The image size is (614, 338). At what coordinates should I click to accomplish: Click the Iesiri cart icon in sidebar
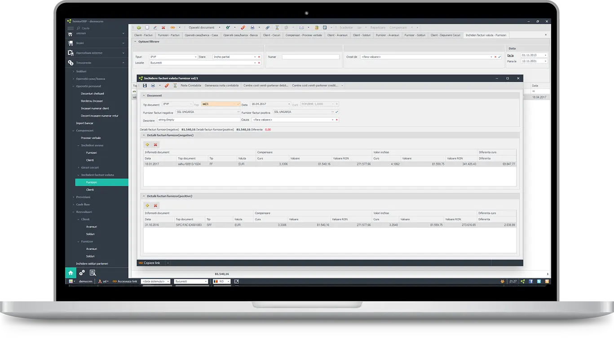click(71, 43)
